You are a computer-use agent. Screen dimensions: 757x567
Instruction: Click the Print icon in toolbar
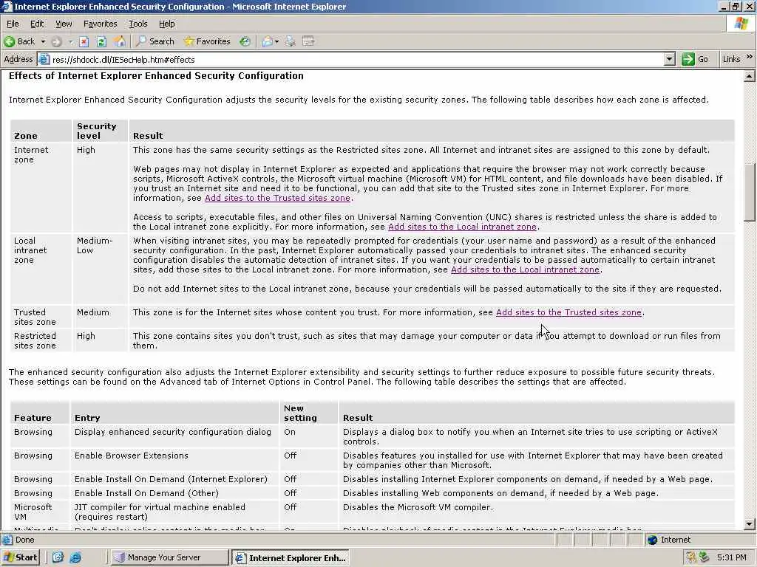pos(290,41)
